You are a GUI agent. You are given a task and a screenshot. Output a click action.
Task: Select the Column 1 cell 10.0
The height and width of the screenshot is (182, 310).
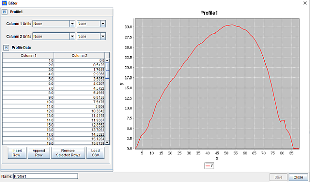(28, 102)
